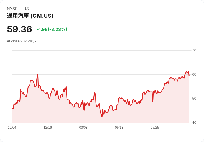The height and width of the screenshot is (142, 204).
Task: Click the 59.36 current price
Action: [19, 29]
